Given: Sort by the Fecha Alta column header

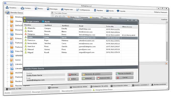Looking at the screenshot, I should click(110, 26).
